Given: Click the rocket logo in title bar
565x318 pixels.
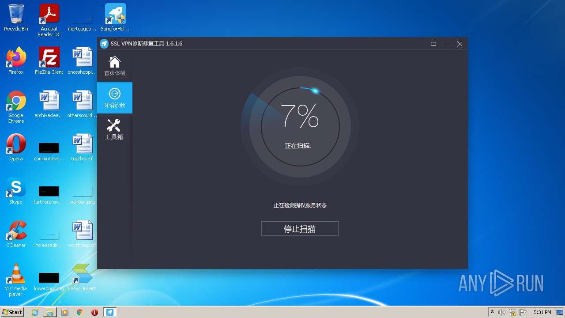Looking at the screenshot, I should click(104, 44).
